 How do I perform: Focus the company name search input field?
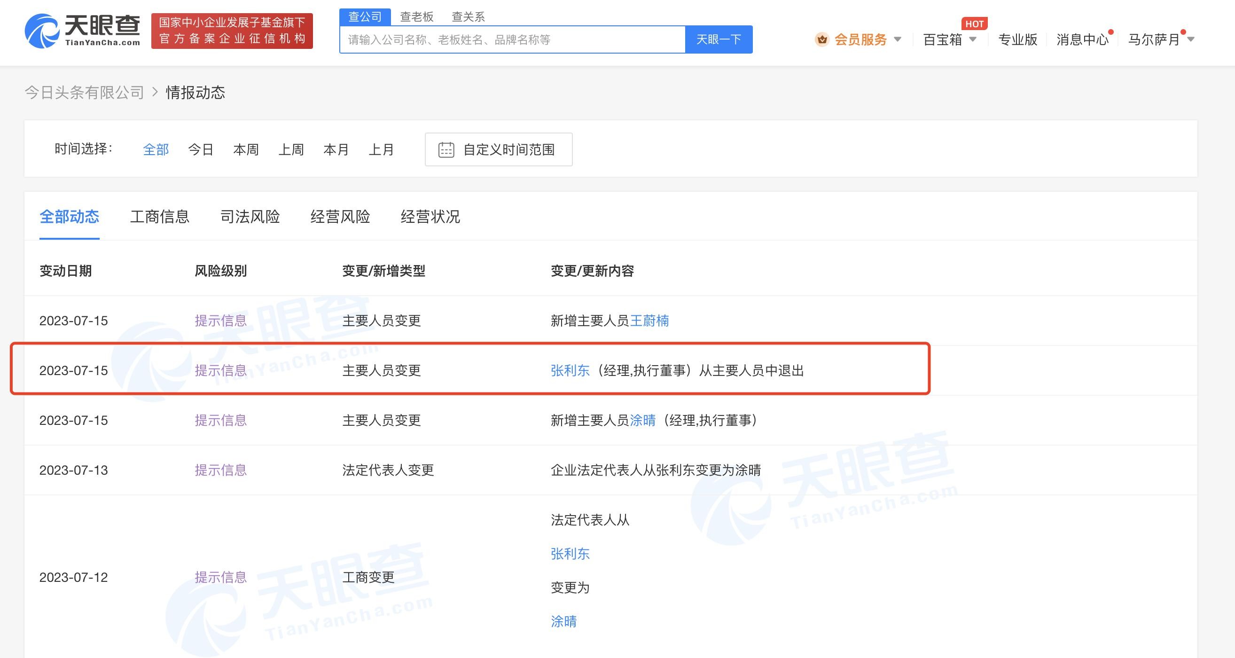pyautogui.click(x=512, y=40)
